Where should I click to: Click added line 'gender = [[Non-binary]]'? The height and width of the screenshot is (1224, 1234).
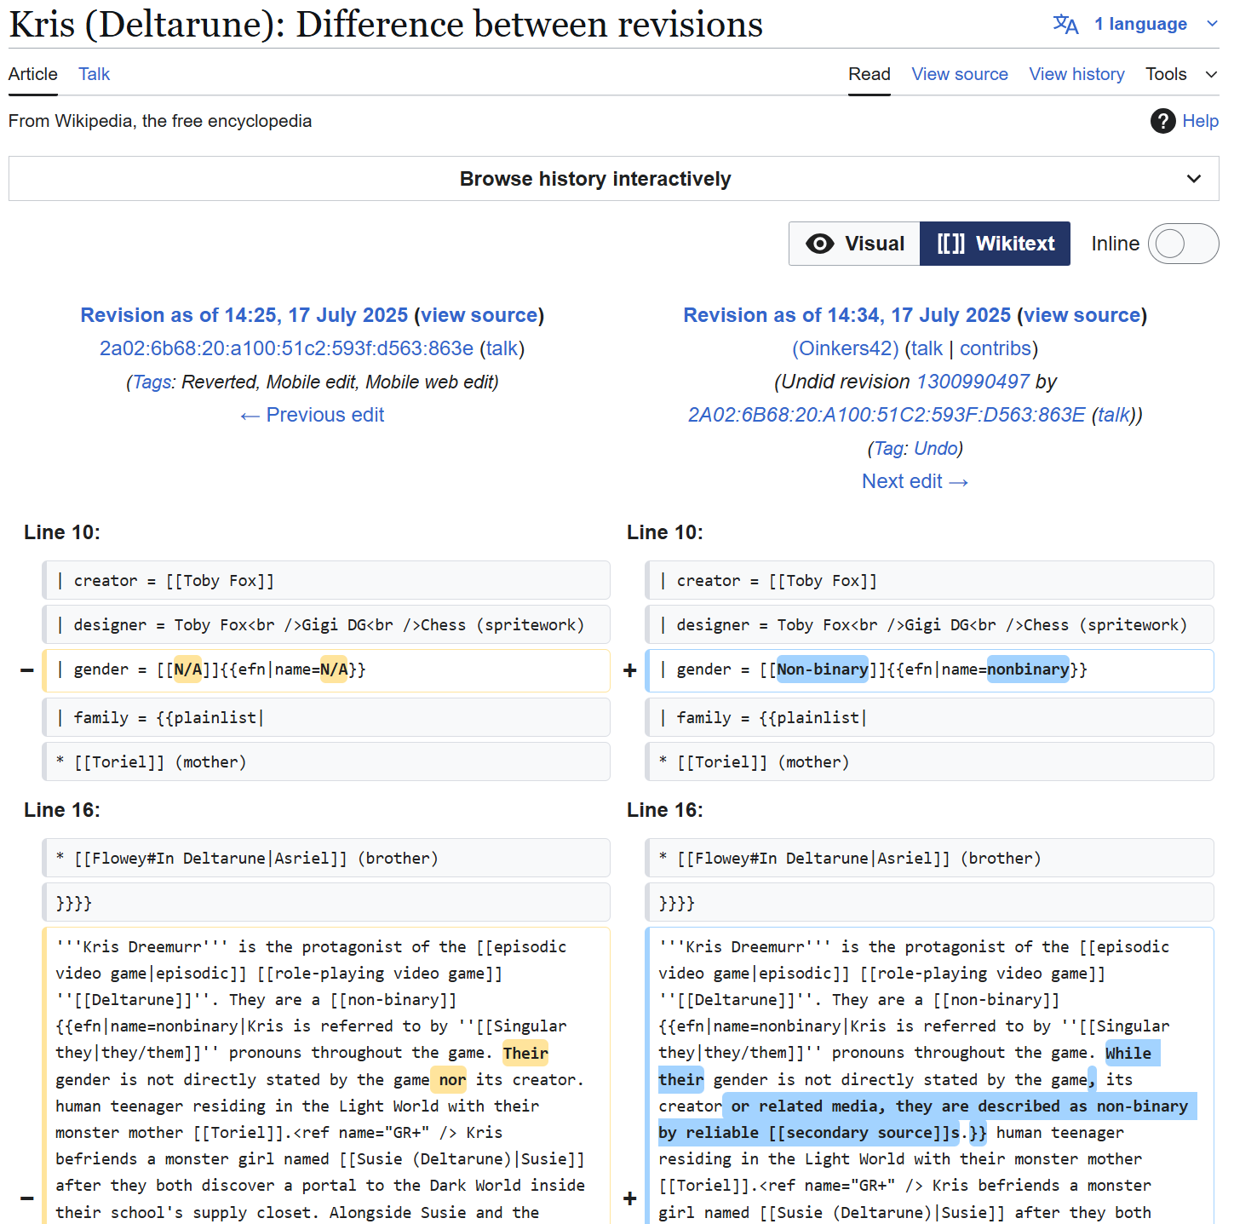click(x=930, y=670)
